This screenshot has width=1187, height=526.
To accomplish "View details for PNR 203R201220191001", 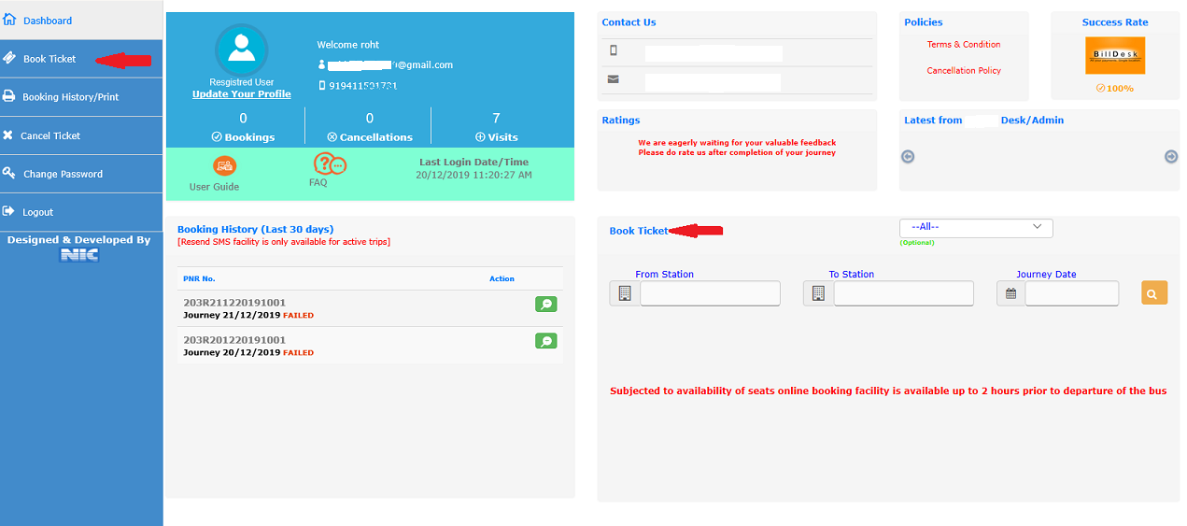I will pos(545,341).
